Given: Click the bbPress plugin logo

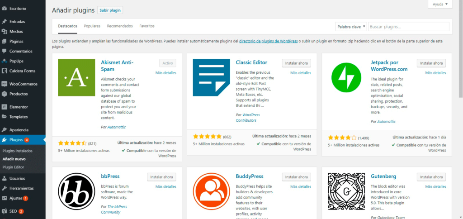Looking at the screenshot, I should [x=77, y=191].
